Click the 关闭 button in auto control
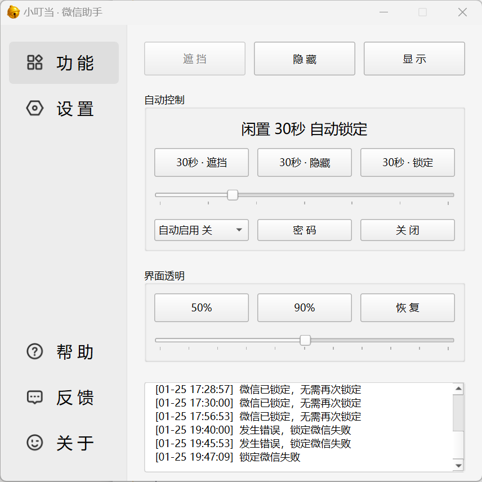 (x=408, y=230)
